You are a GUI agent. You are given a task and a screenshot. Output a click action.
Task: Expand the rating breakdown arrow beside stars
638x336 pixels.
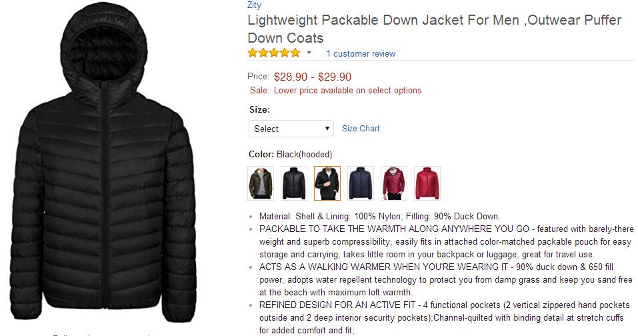pyautogui.click(x=309, y=53)
